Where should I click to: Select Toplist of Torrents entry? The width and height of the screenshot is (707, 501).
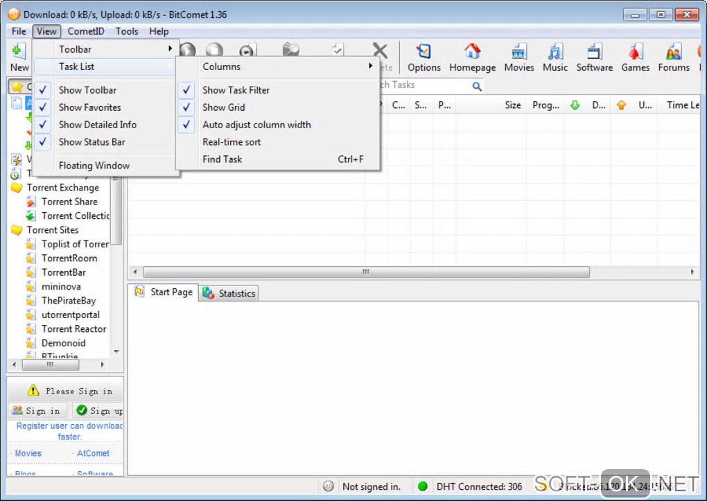(x=76, y=244)
